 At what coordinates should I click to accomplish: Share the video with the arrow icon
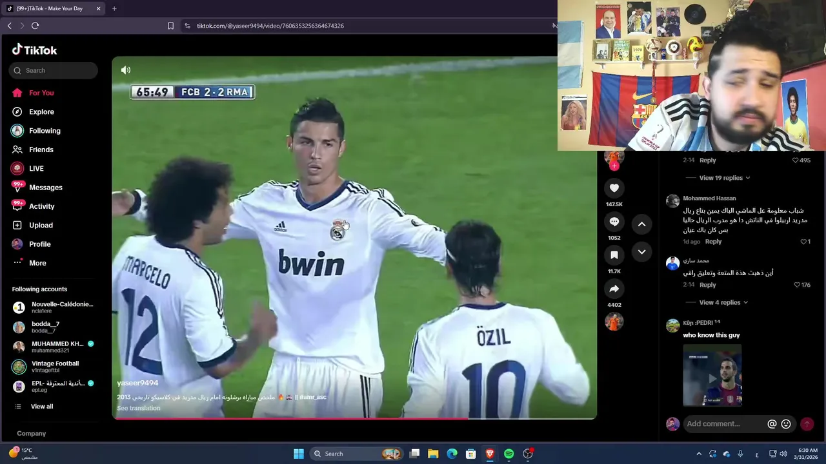pyautogui.click(x=614, y=289)
